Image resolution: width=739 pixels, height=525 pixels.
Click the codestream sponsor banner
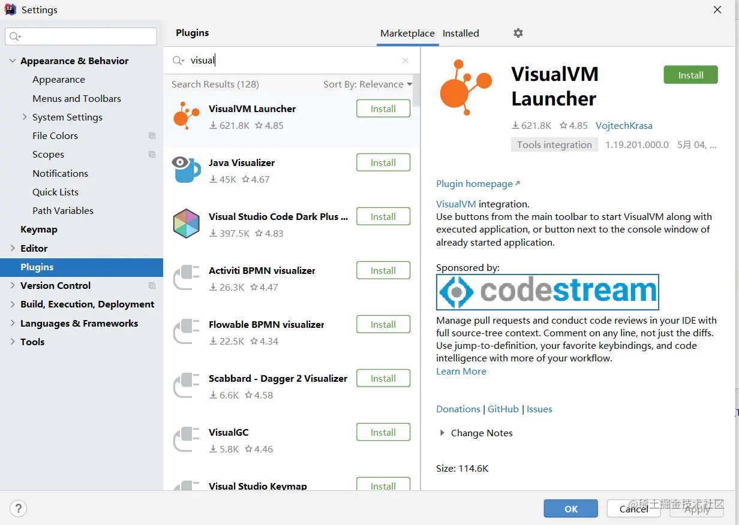(x=548, y=292)
